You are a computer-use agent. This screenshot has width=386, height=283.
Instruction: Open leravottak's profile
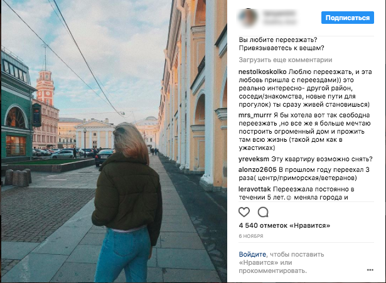[255, 189]
